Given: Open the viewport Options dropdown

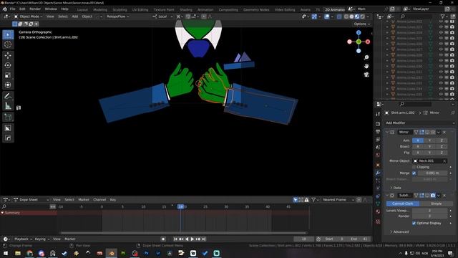Looking at the screenshot, I should coord(362,24).
